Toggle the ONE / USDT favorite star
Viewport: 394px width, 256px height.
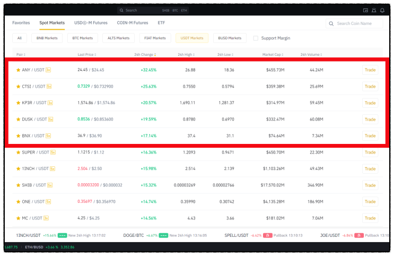[x=18, y=202]
